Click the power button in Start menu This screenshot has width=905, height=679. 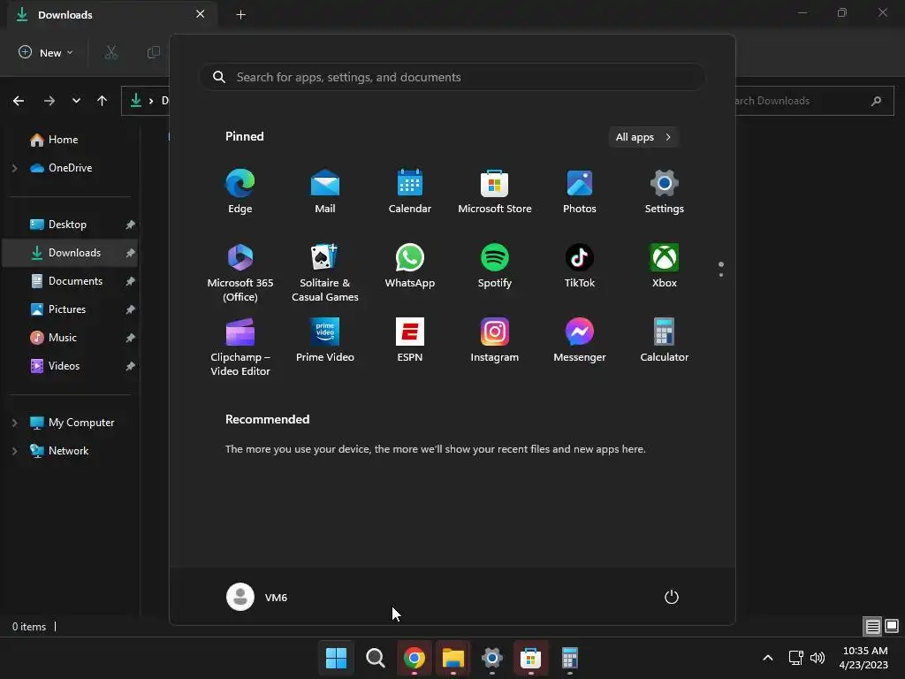point(672,597)
